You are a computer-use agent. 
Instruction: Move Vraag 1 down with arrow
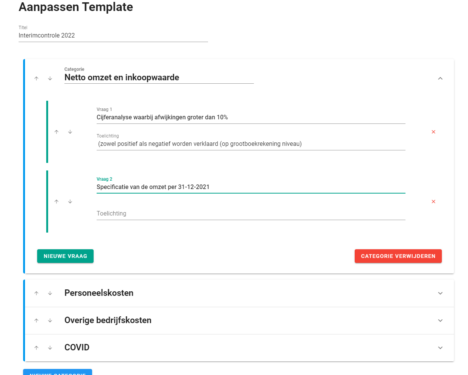70,132
